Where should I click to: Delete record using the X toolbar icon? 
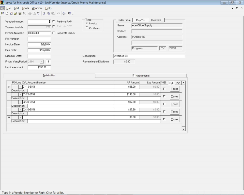pos(24,13)
